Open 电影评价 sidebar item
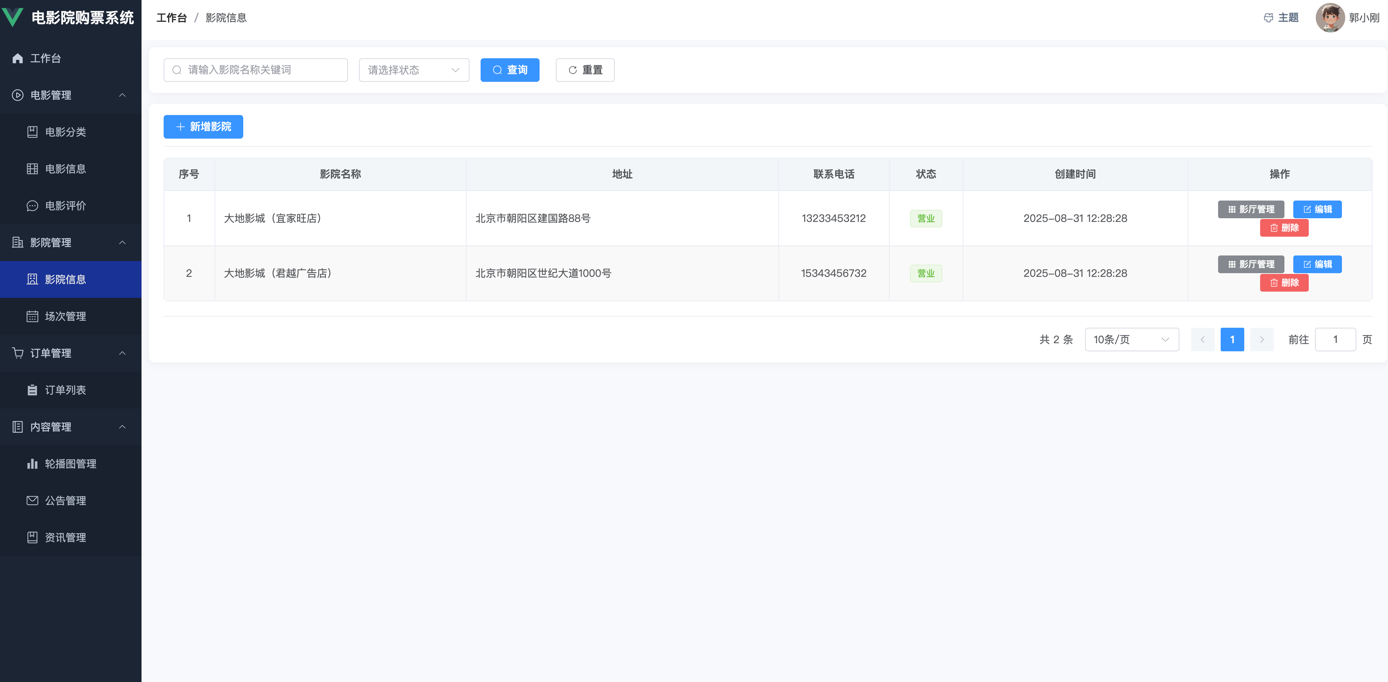This screenshot has height=682, width=1388. tap(64, 205)
